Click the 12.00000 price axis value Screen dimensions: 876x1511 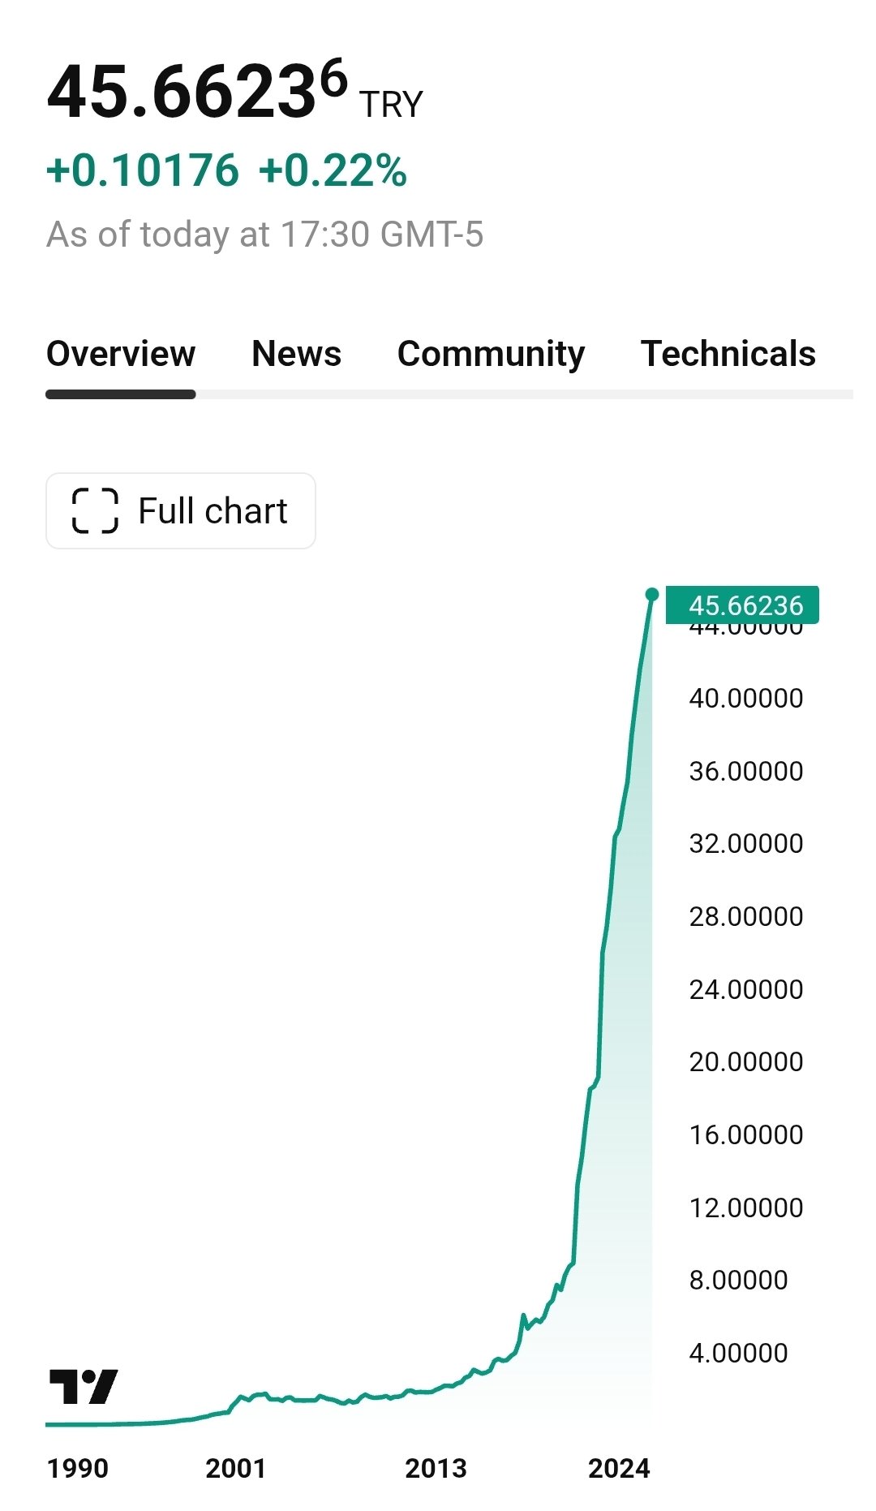click(x=746, y=1208)
